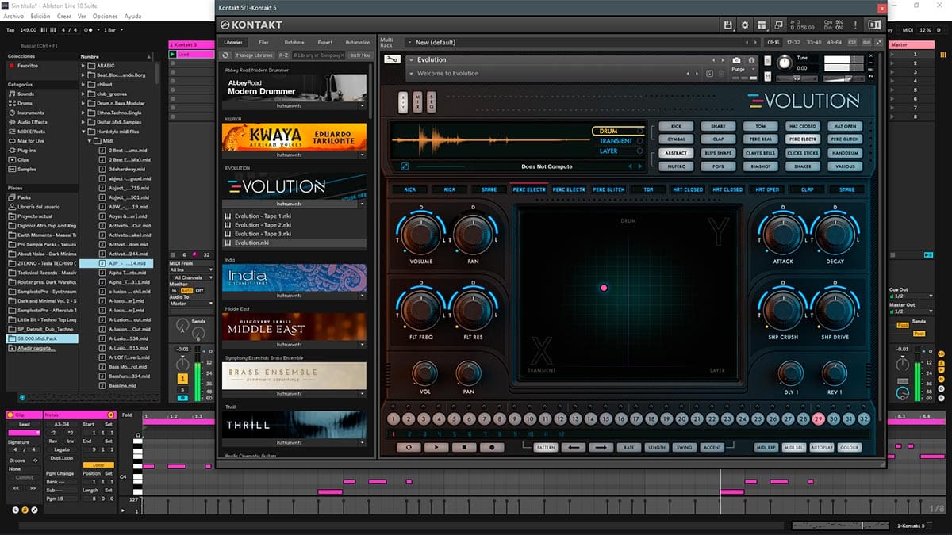Toggle sequencer step 29
952x535 pixels.
(819, 419)
